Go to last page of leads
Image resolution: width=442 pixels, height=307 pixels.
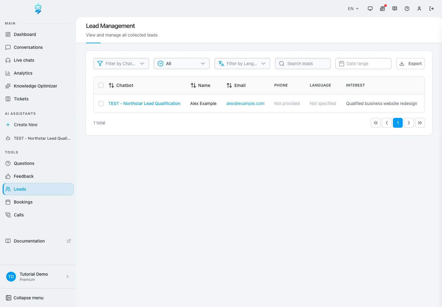420,123
